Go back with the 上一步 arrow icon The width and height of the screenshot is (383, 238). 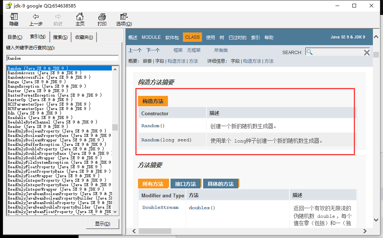[36, 16]
